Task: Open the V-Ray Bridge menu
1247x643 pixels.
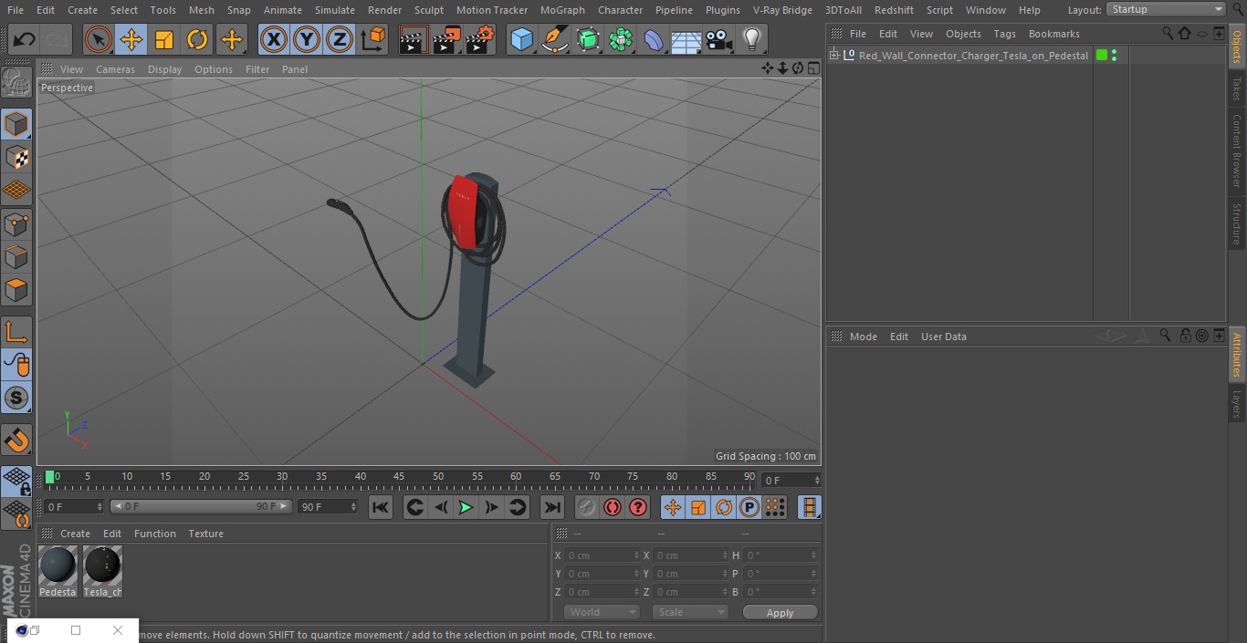Action: 782,10
